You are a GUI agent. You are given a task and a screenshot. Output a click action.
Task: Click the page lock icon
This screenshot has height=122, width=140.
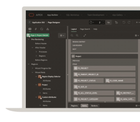116,22
